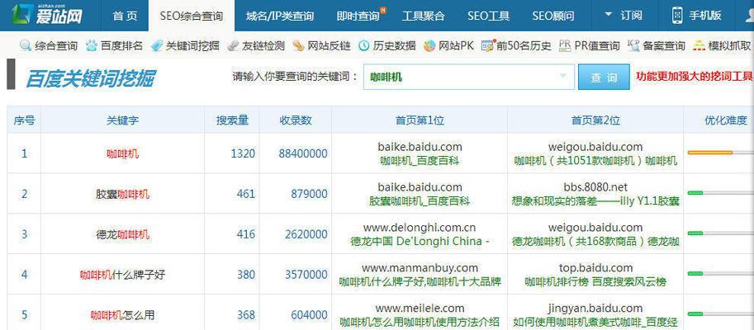754x330 pixels.
Task: Open the 备案查询 link
Action: 664,46
